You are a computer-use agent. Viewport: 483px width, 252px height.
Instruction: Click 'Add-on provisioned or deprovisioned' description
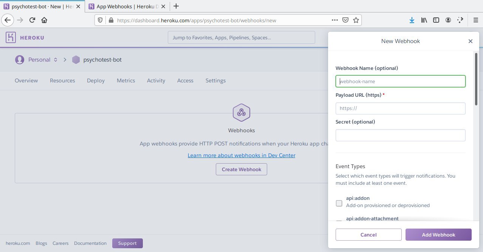pos(388,206)
